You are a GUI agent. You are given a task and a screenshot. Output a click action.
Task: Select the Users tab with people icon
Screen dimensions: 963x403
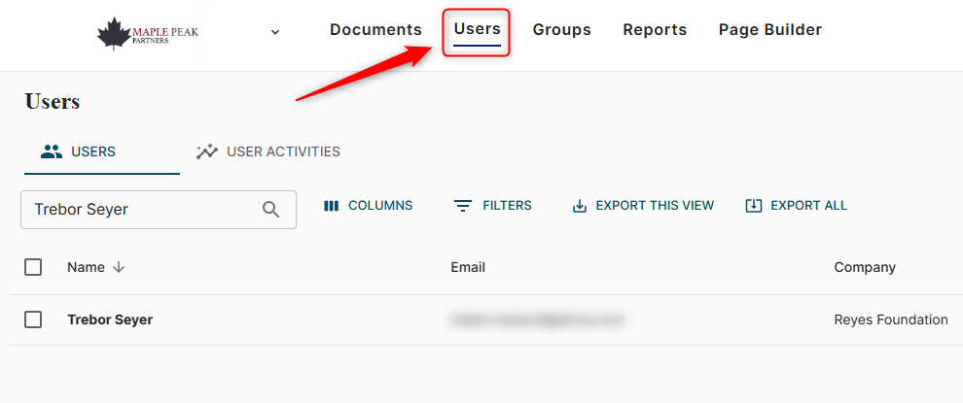click(79, 151)
